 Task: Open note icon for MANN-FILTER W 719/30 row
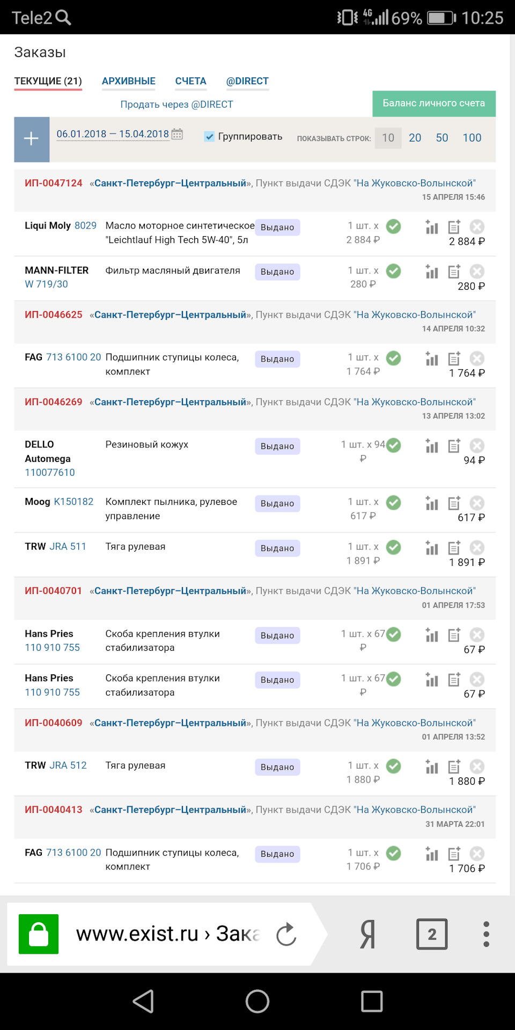click(x=454, y=272)
